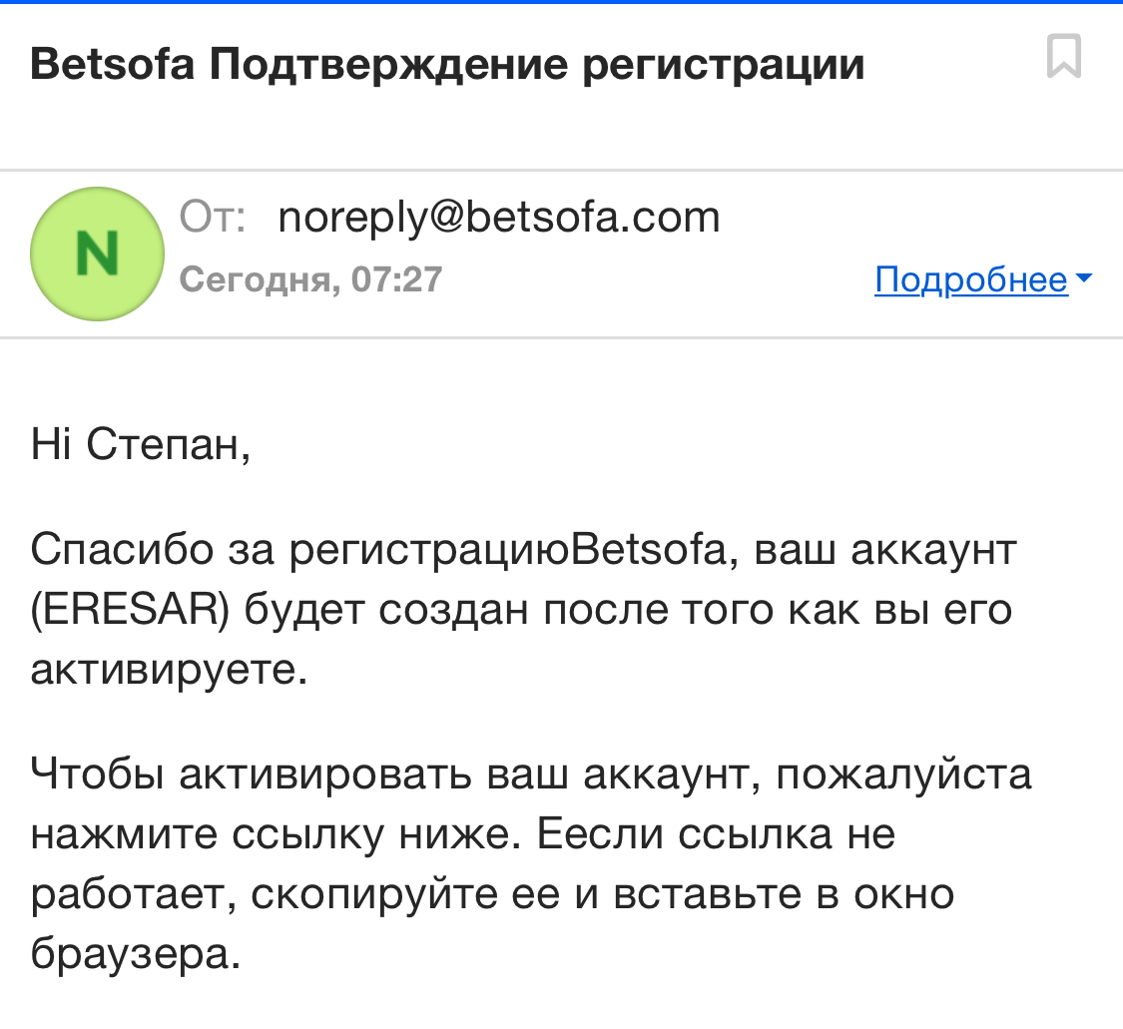The width and height of the screenshot is (1123, 1029).
Task: Tap sender address noreply@betsofa.com
Action: click(498, 217)
